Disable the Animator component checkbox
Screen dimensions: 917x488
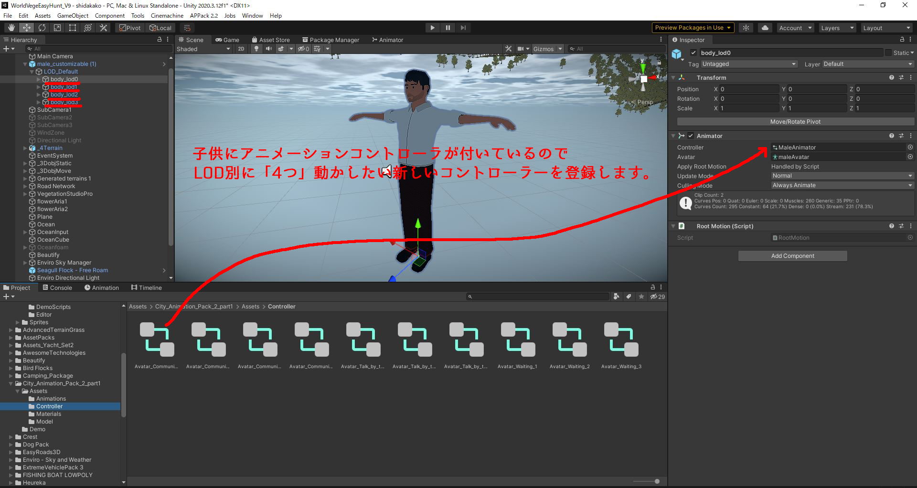(x=690, y=136)
